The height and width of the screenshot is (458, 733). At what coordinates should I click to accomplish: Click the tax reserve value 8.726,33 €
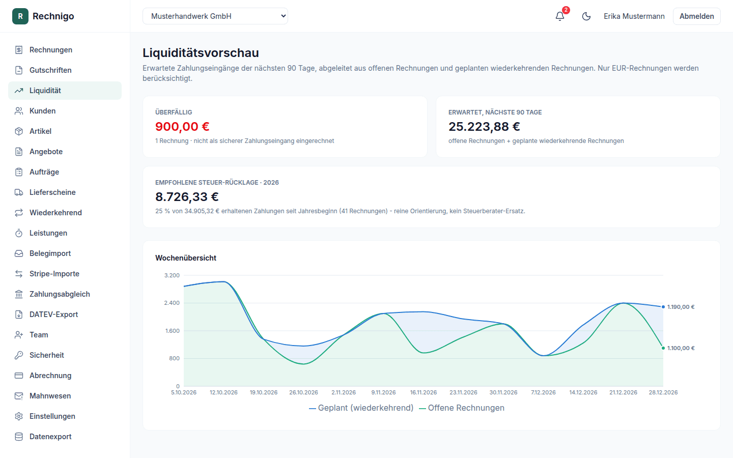[x=187, y=196]
